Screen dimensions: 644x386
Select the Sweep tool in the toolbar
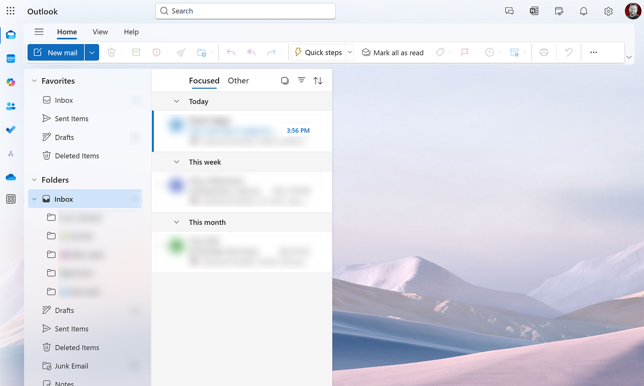(181, 52)
